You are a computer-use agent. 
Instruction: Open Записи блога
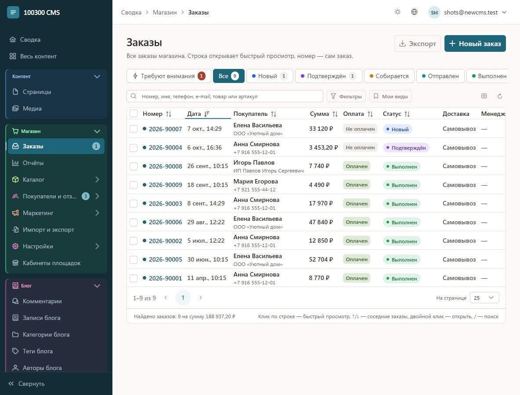tap(56, 318)
